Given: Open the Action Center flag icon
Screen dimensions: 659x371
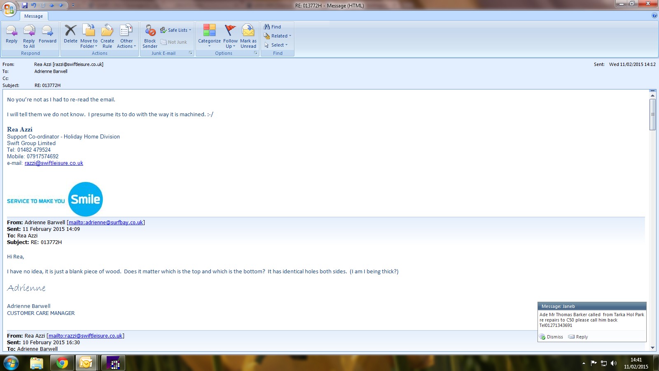Looking at the screenshot, I should (x=594, y=363).
